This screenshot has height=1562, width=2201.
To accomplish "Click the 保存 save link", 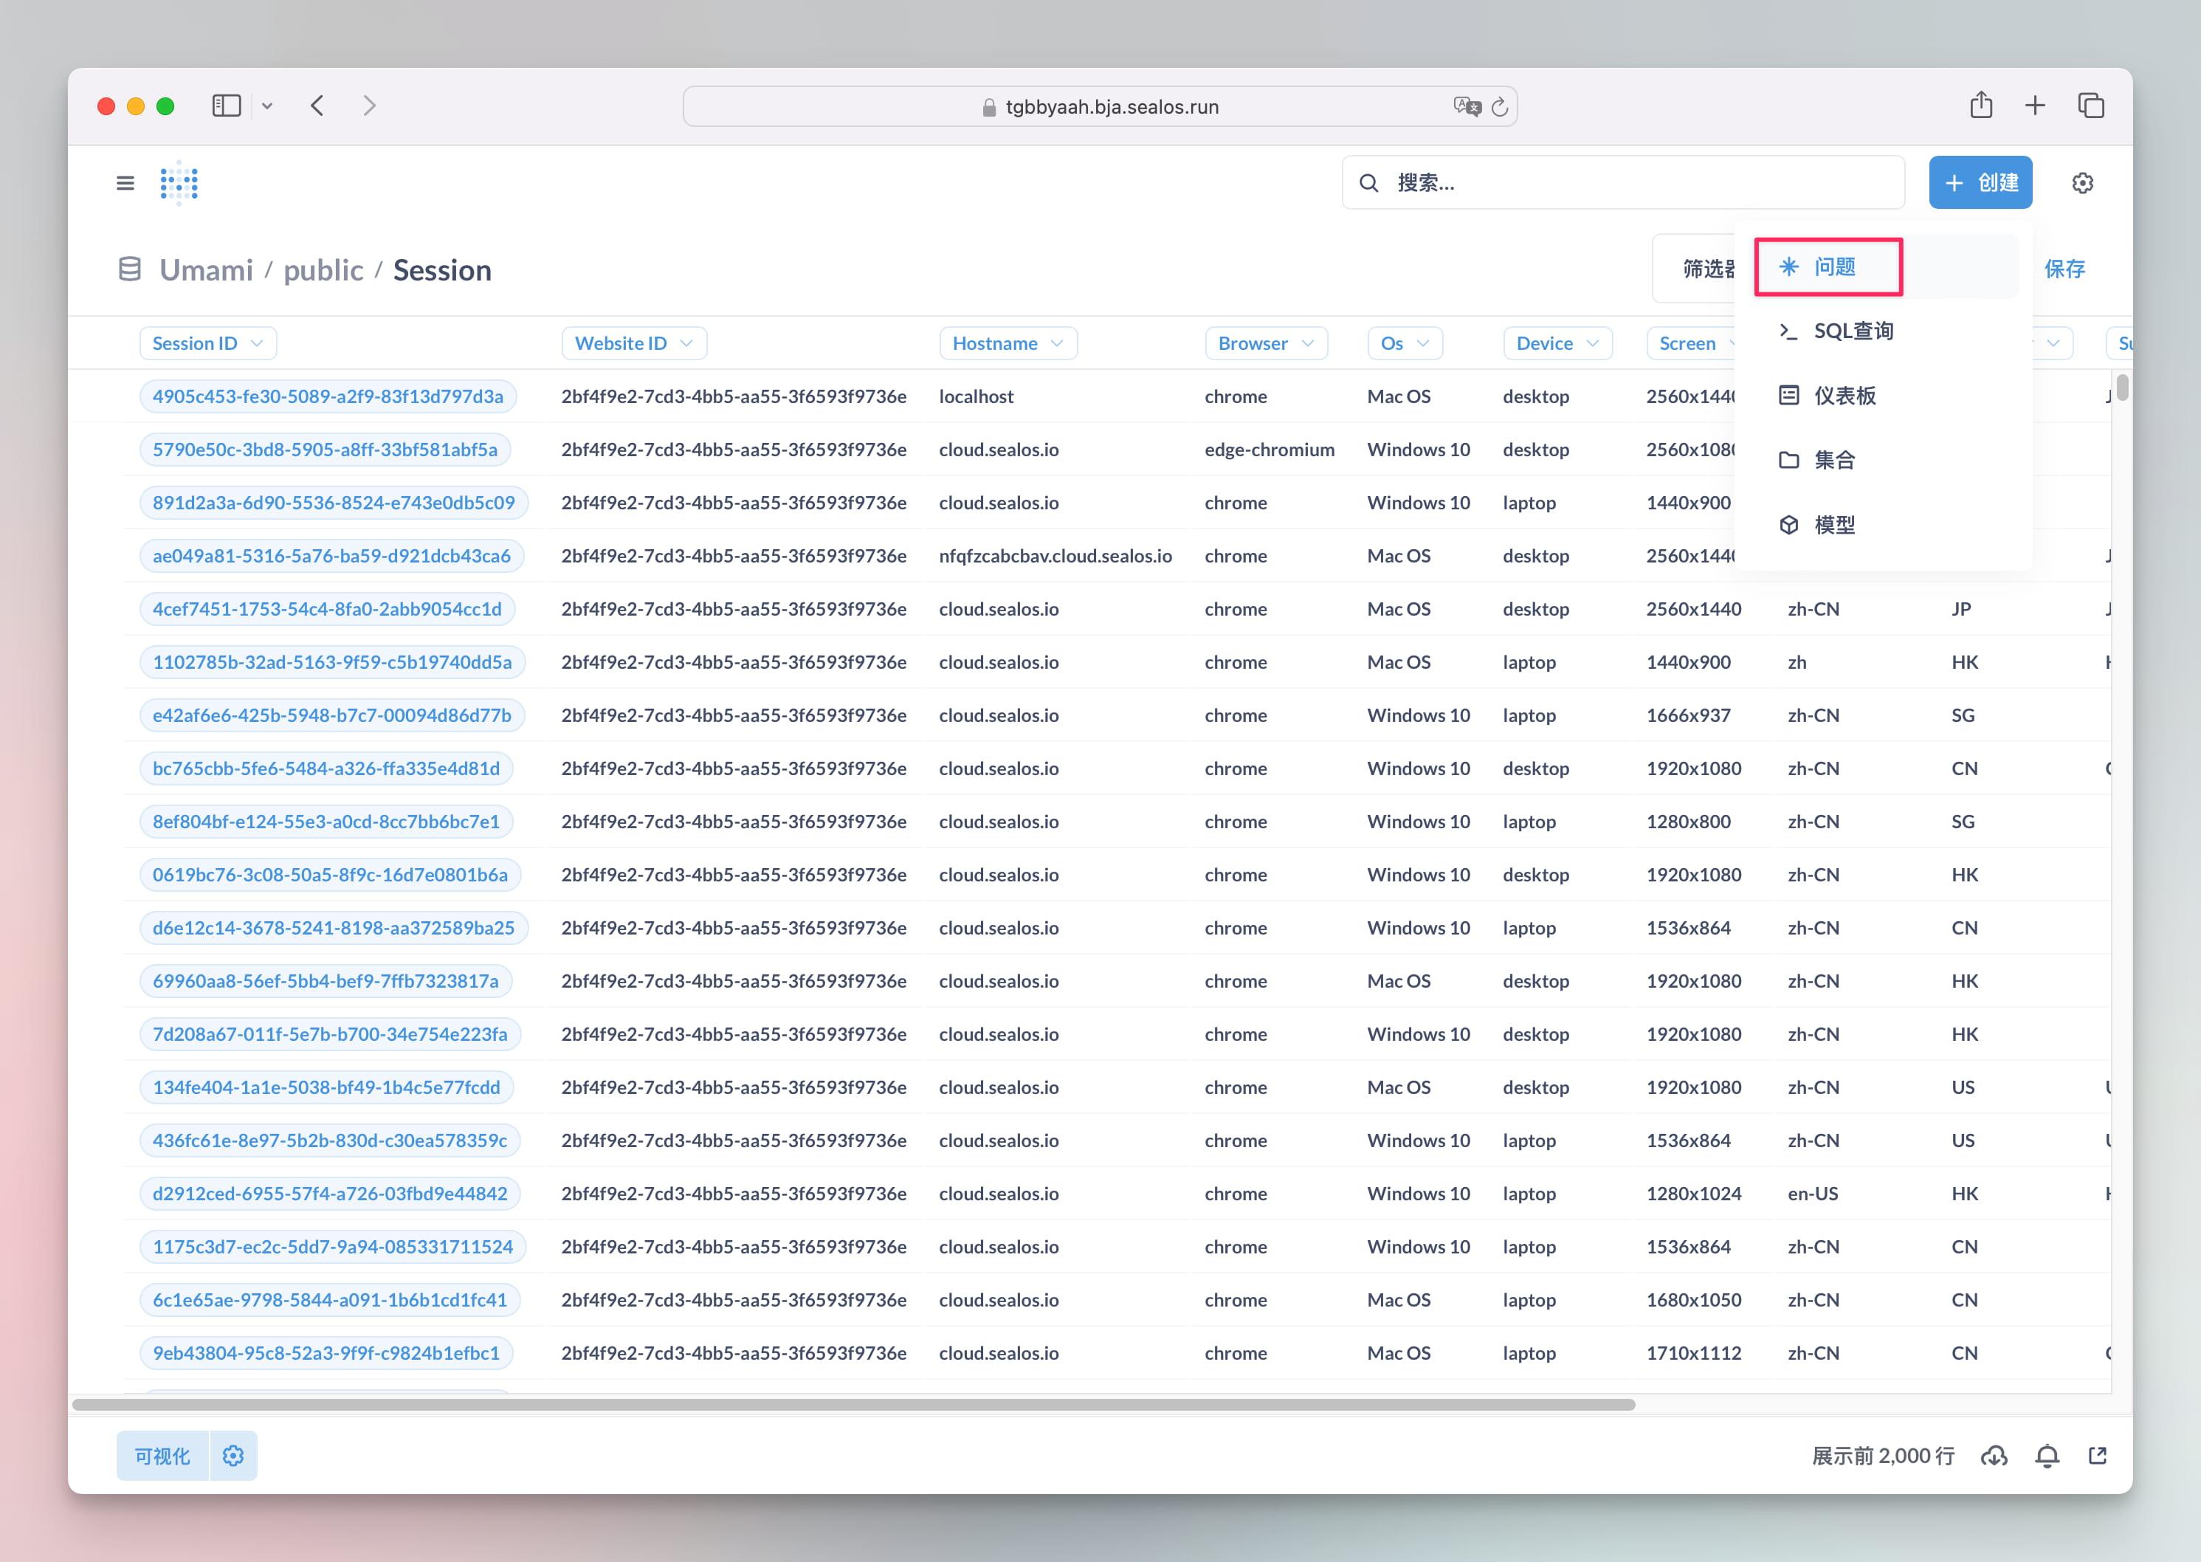I will 2064,269.
